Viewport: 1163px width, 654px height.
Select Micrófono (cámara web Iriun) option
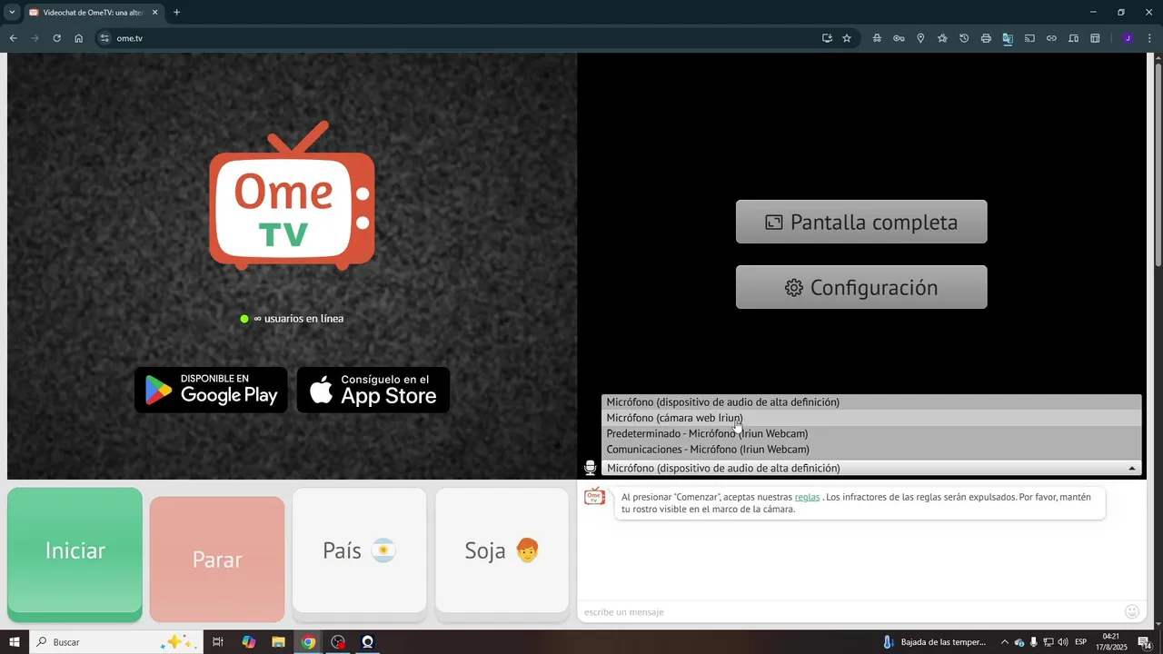(x=871, y=418)
